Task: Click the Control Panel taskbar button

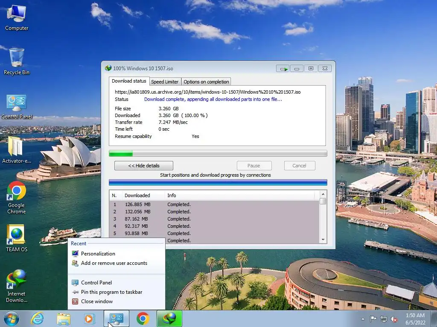Action: [116, 318]
